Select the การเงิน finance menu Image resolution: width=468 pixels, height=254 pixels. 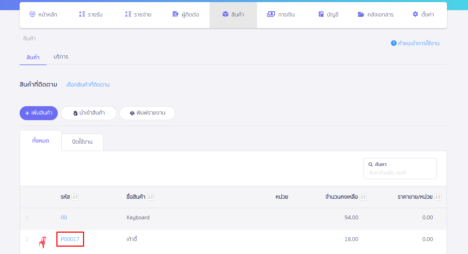(x=281, y=15)
